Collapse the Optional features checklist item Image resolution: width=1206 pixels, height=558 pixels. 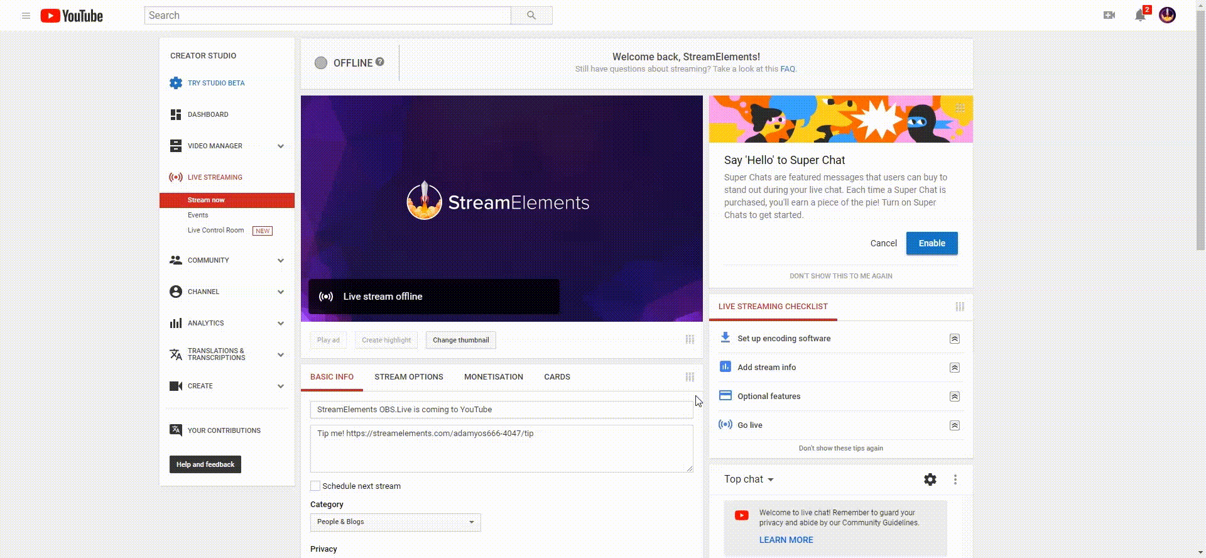(x=955, y=397)
